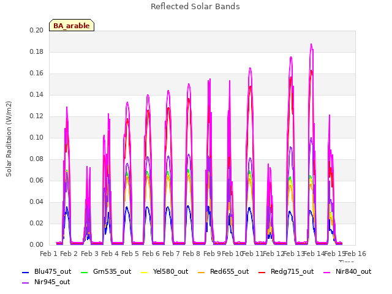Click the red Redg715_out legend color marker

262,272
